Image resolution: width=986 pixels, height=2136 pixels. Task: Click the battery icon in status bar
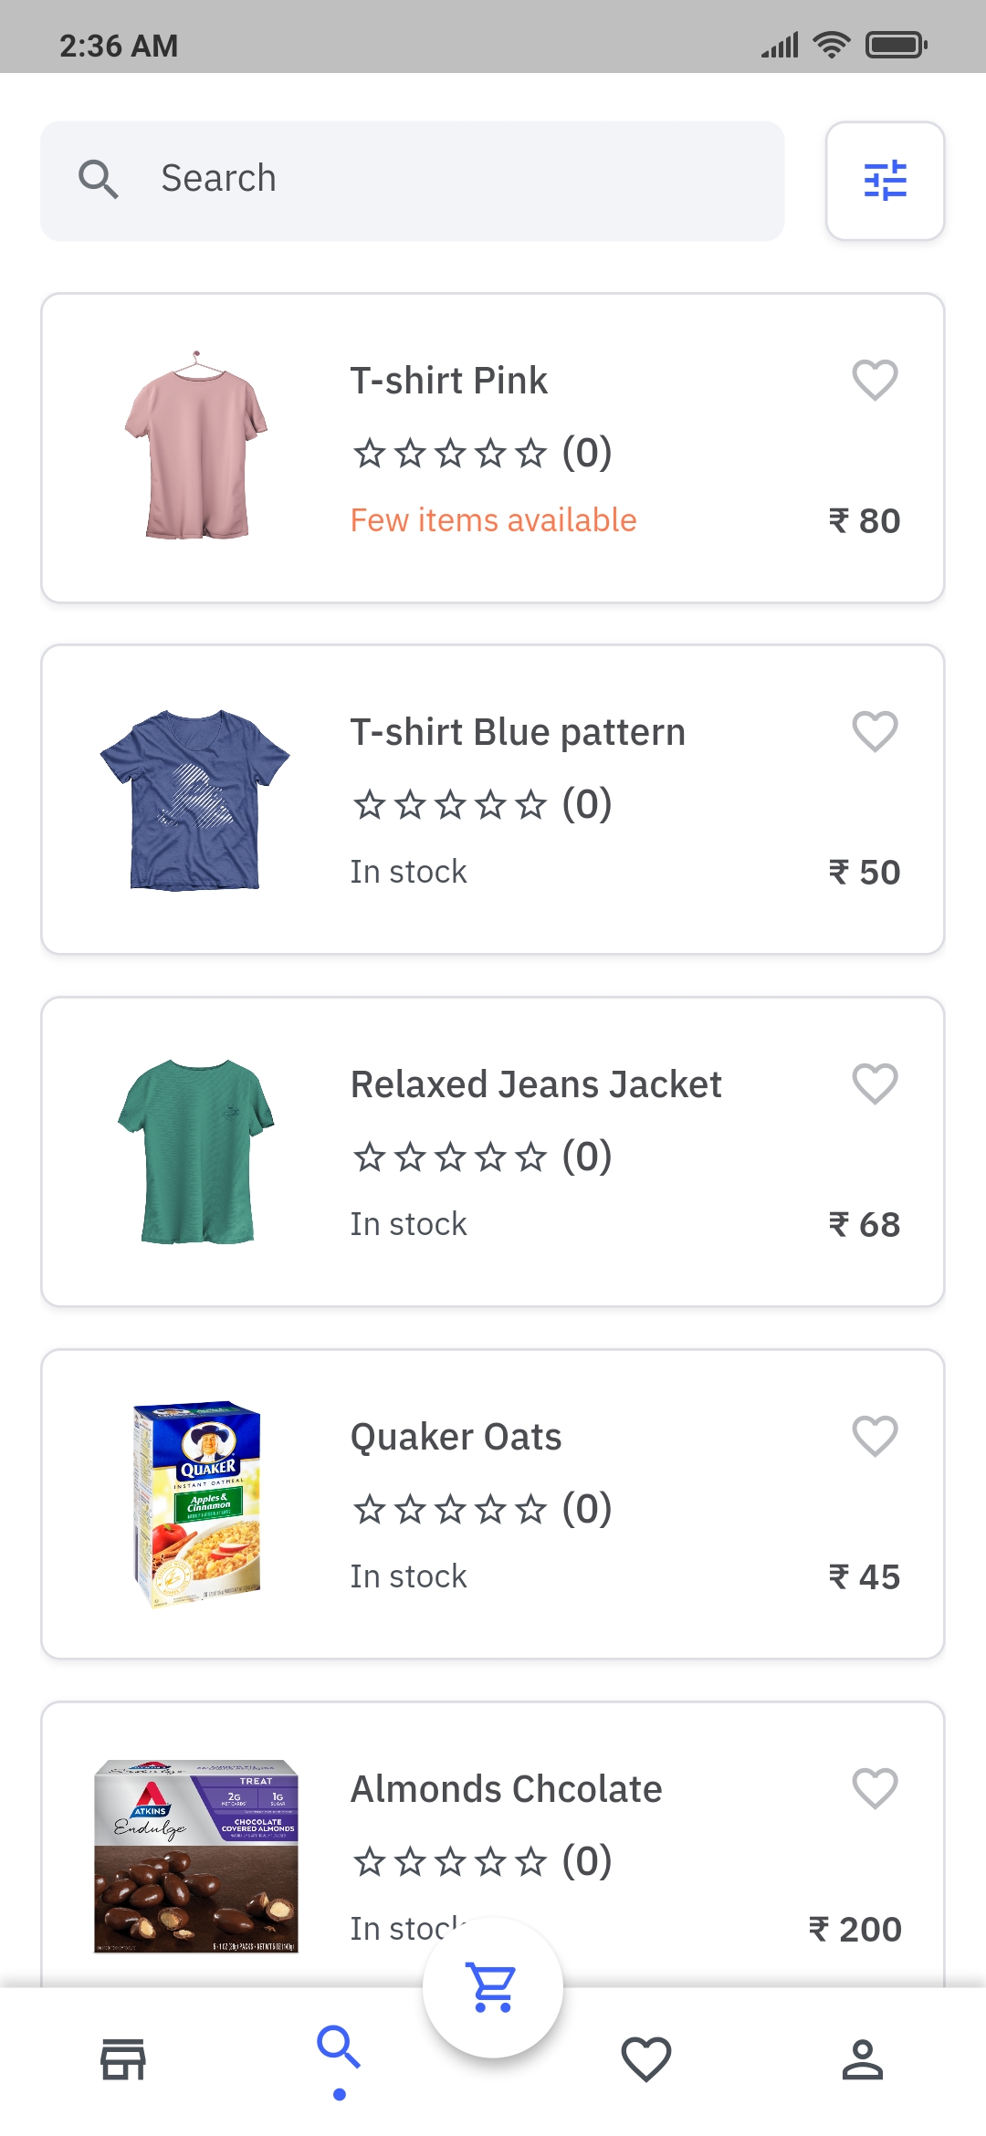[896, 45]
